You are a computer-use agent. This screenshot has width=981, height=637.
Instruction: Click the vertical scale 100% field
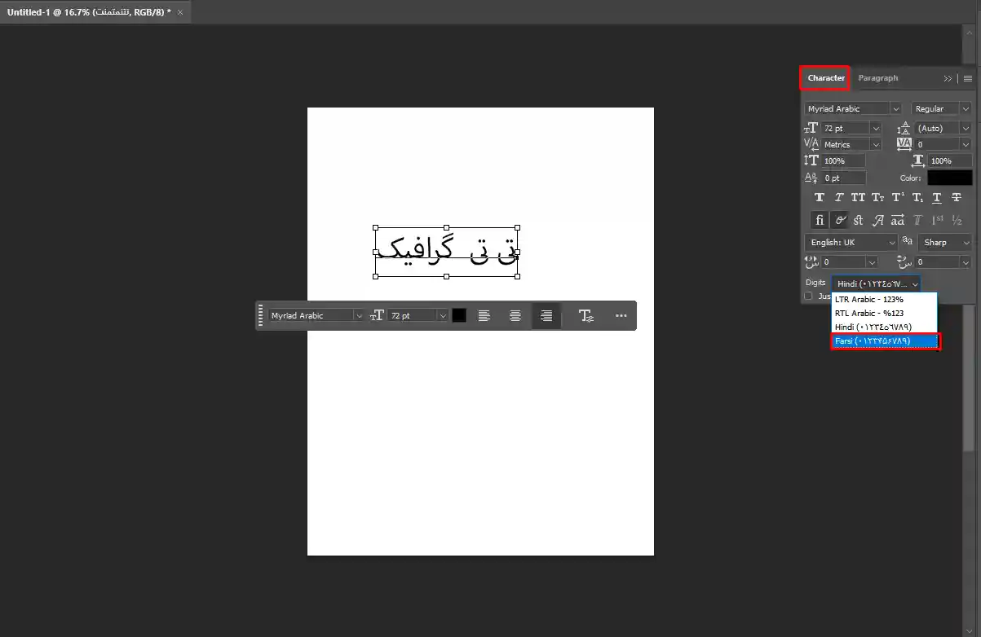point(843,161)
